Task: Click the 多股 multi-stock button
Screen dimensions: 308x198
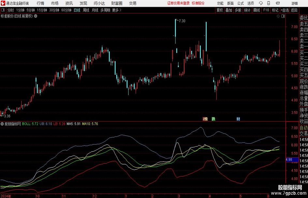Action: click(238, 10)
